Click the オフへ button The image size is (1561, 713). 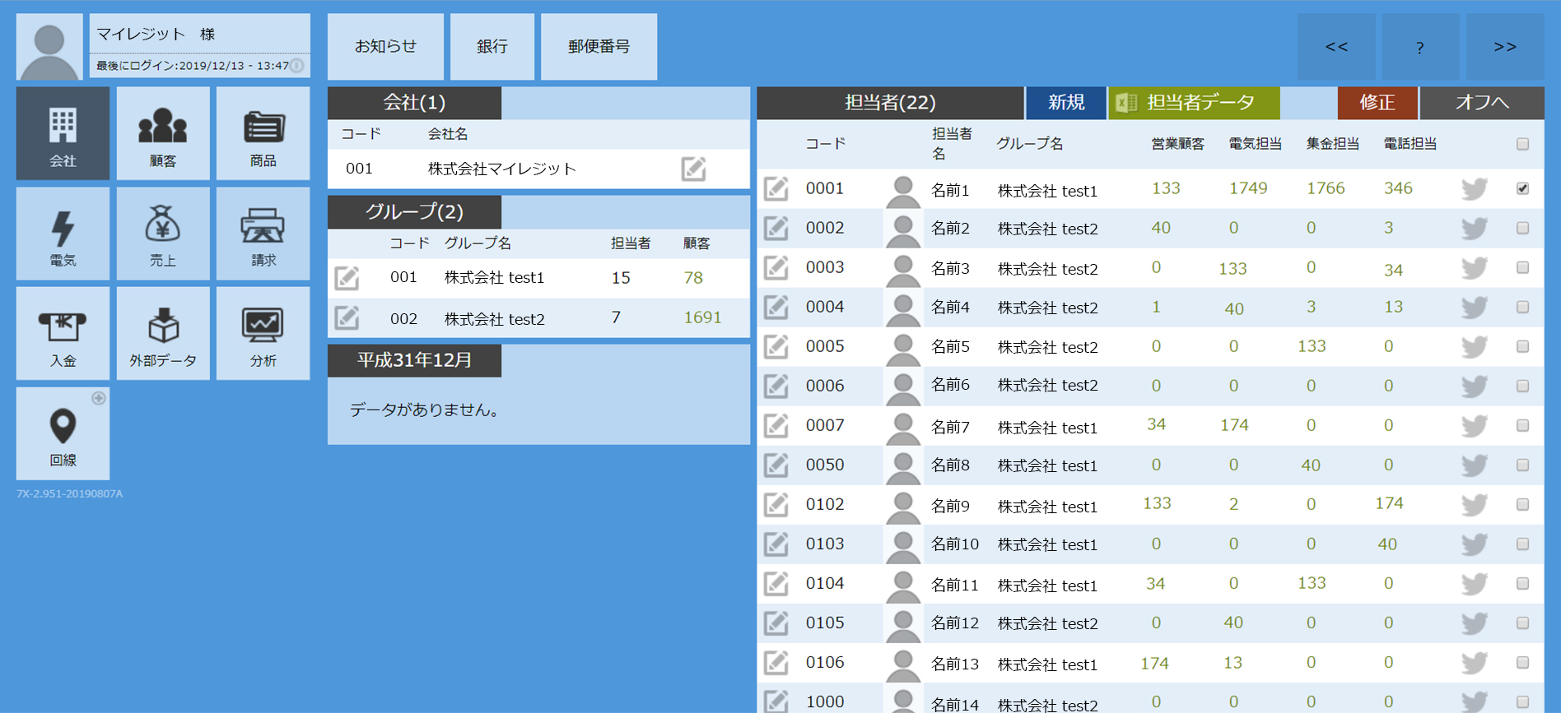1482,103
